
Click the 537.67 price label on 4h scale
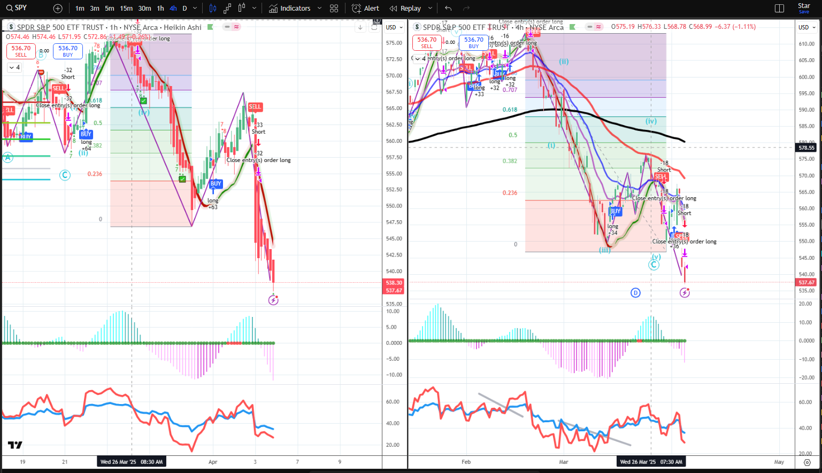tap(806, 282)
